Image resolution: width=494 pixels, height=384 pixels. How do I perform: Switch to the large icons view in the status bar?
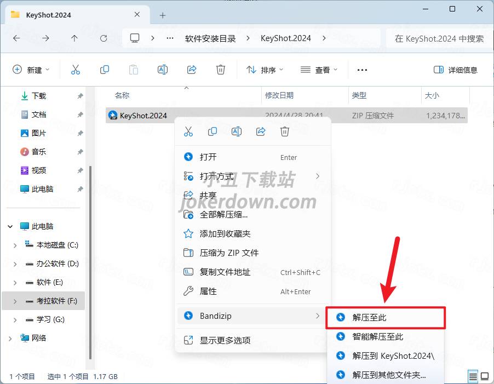tap(485, 376)
